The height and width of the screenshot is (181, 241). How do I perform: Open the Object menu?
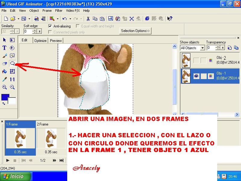tap(34, 11)
